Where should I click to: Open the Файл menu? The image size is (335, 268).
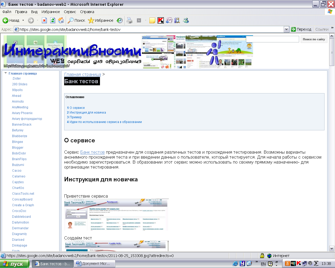[x=7, y=12]
